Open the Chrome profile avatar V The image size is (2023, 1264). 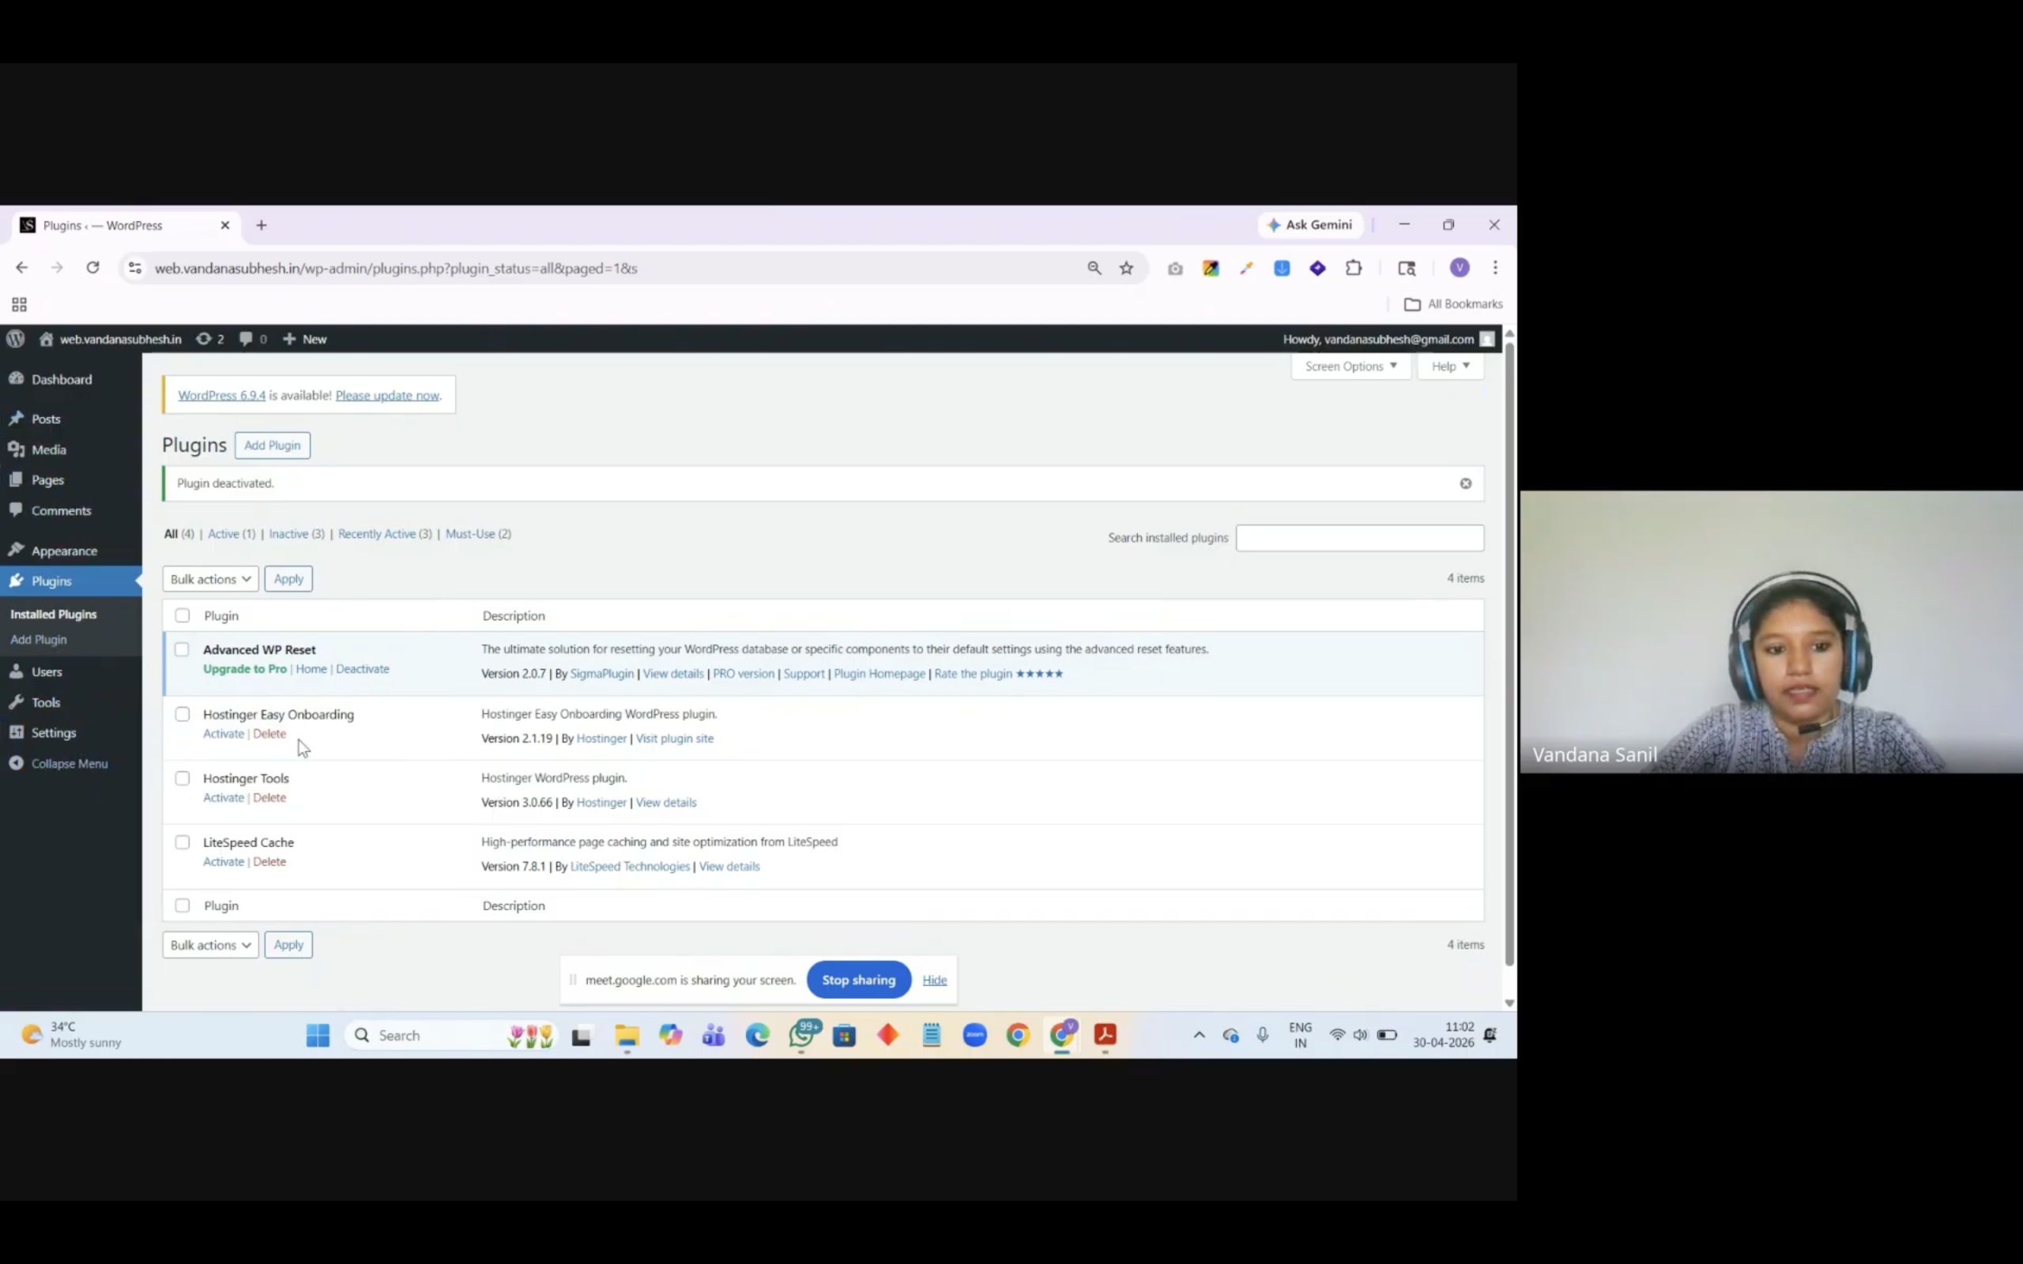click(1460, 268)
